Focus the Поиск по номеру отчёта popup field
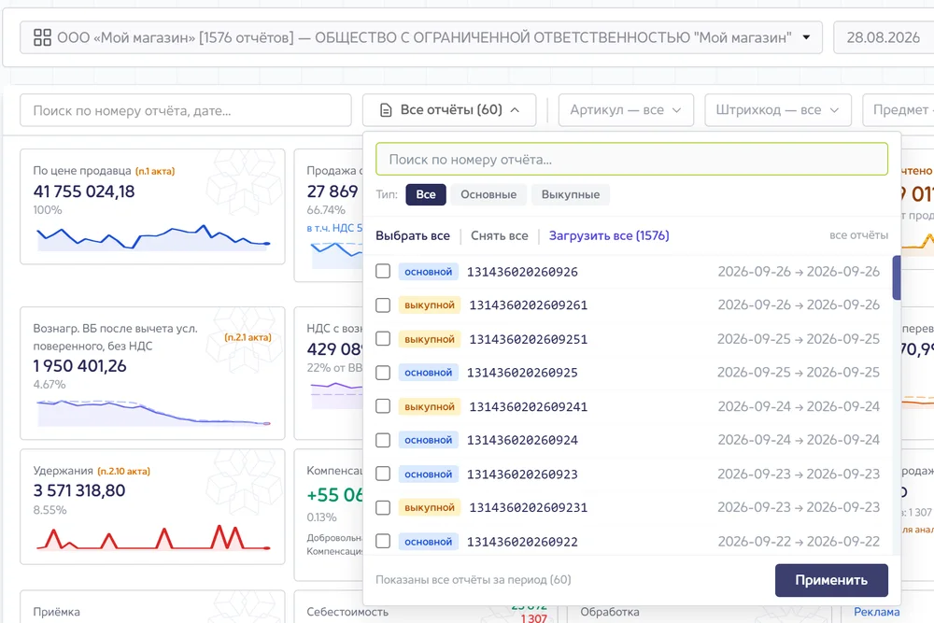 click(x=632, y=159)
